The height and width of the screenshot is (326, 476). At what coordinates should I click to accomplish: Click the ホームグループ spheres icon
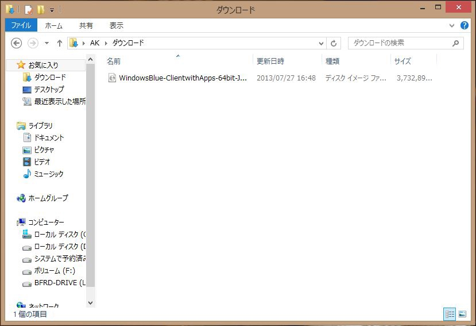(x=21, y=198)
